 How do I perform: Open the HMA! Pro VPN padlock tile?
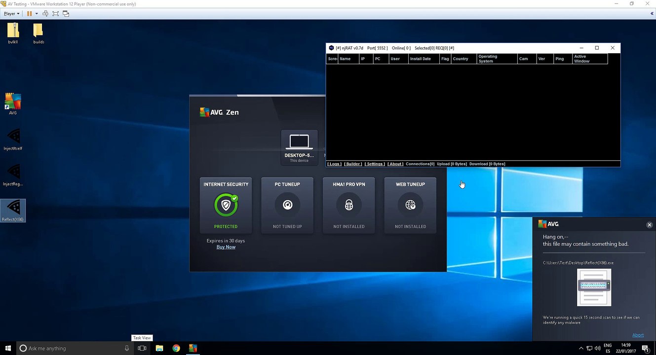coord(349,205)
